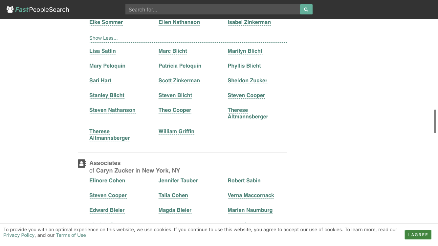Open Therese Altmannsberger beside Theo Cooper

[x=248, y=113]
